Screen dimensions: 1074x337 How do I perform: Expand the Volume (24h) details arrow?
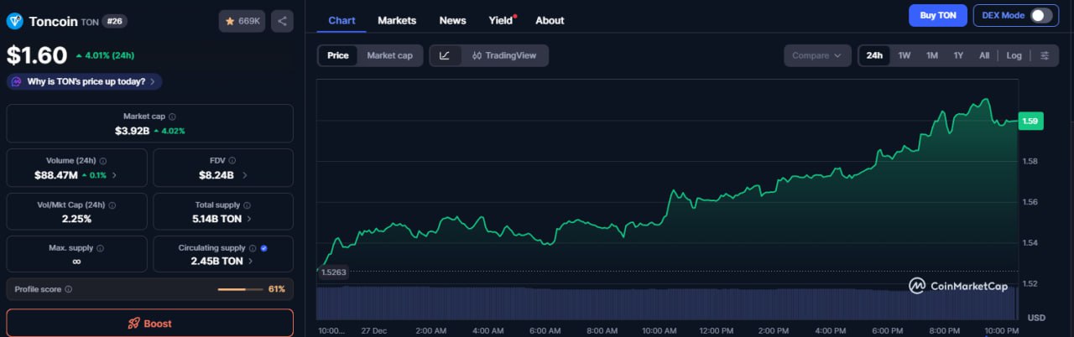(x=114, y=175)
